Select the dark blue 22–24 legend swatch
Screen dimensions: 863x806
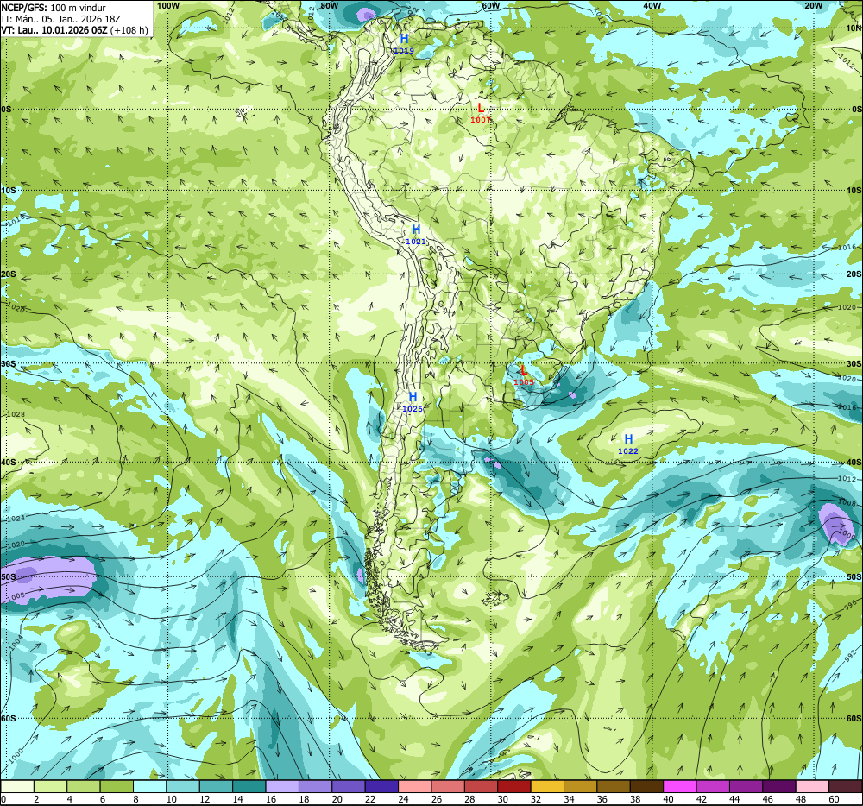point(381,787)
